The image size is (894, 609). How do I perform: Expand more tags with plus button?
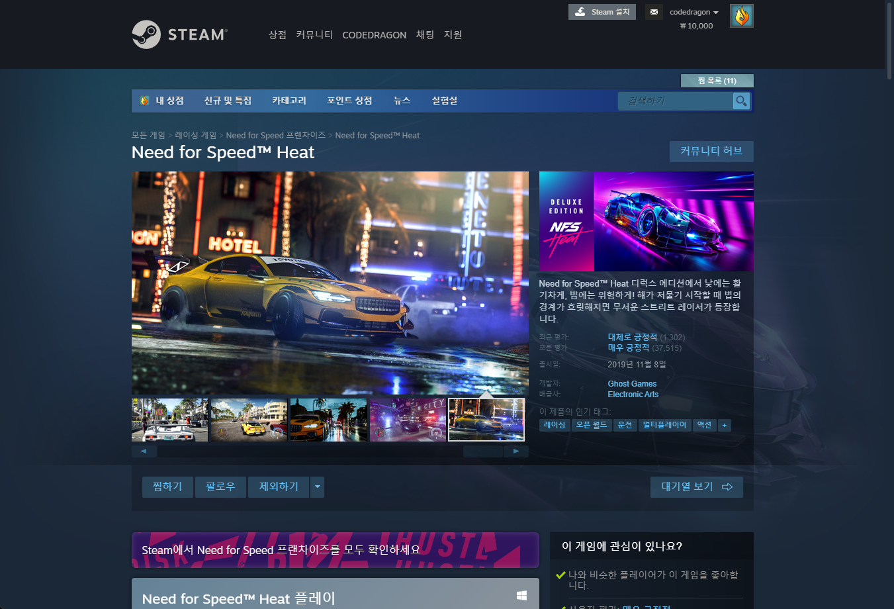point(725,425)
